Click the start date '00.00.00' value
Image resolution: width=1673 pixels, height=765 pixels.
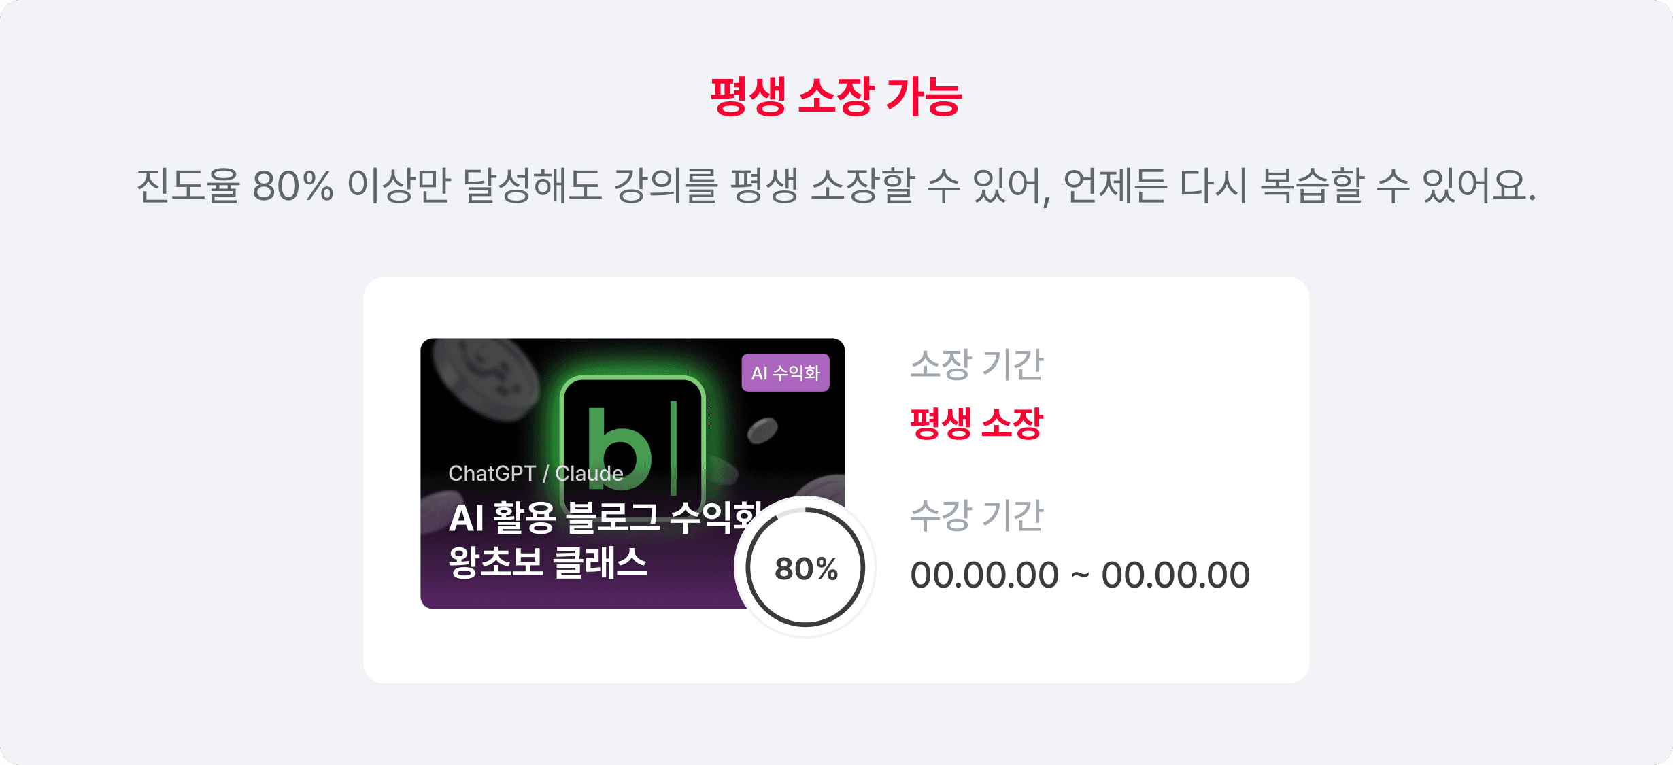pos(985,575)
